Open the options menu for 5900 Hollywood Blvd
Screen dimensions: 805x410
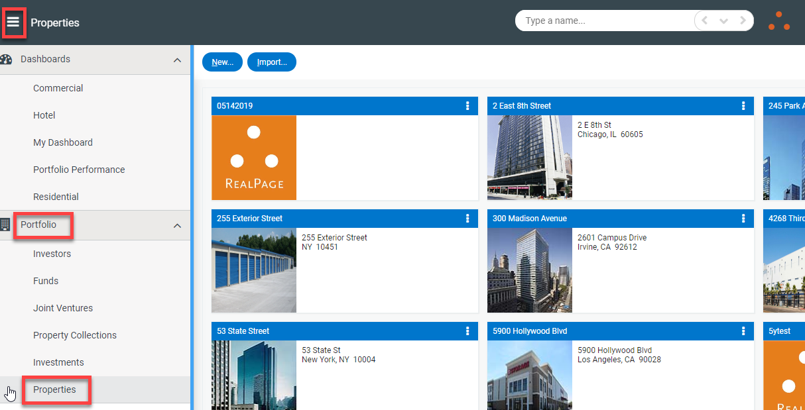pyautogui.click(x=743, y=331)
